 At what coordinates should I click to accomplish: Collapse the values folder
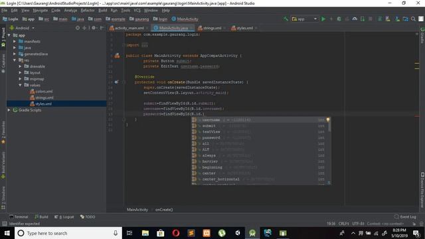(x=20, y=85)
